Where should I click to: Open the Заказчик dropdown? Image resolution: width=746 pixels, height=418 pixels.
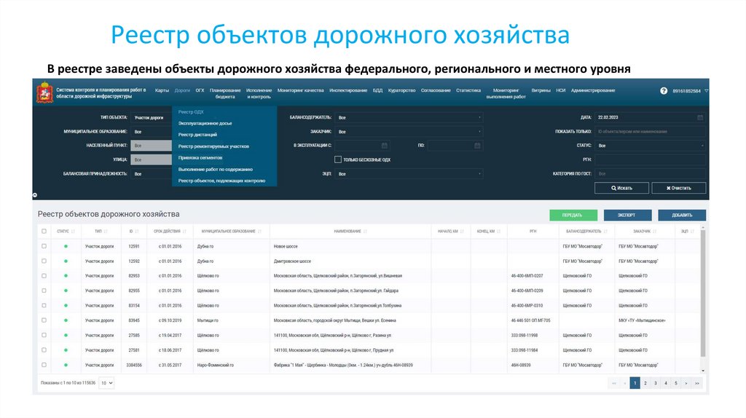pyautogui.click(x=409, y=132)
